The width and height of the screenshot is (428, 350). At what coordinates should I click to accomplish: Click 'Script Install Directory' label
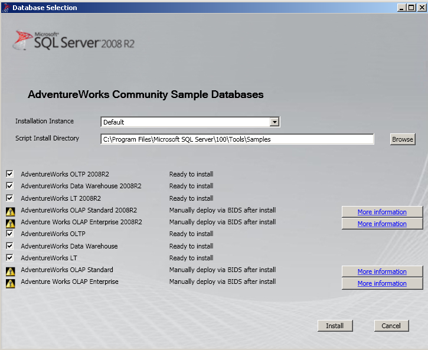pyautogui.click(x=47, y=138)
